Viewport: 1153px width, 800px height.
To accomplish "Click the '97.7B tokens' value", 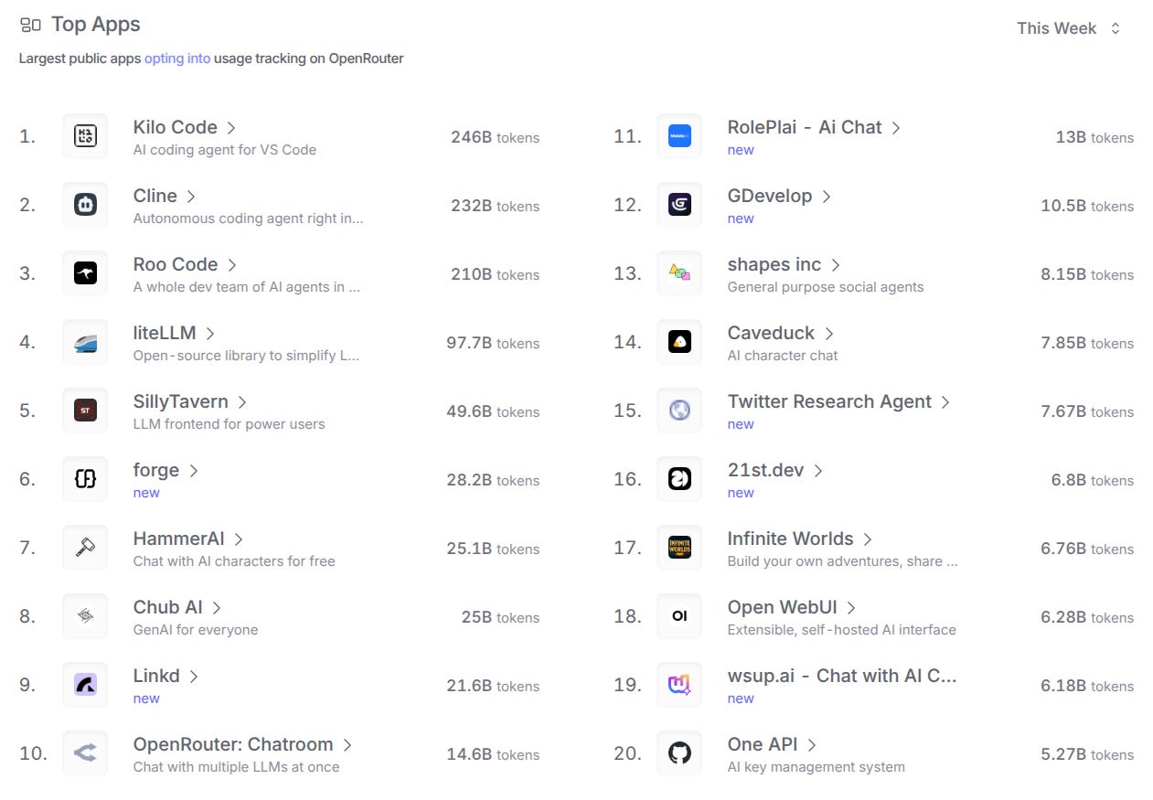I will pos(493,343).
